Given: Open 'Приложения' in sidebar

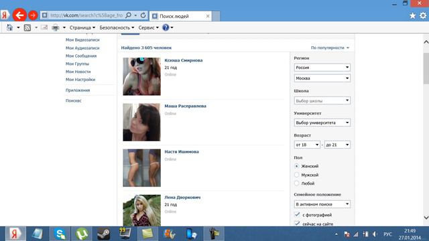Looking at the screenshot, I should pyautogui.click(x=78, y=90).
